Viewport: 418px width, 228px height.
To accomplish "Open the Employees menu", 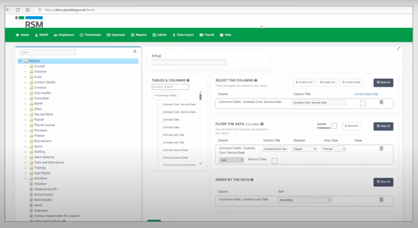I will (64, 35).
